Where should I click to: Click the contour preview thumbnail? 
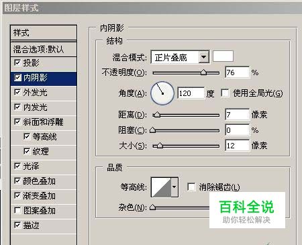point(161,187)
